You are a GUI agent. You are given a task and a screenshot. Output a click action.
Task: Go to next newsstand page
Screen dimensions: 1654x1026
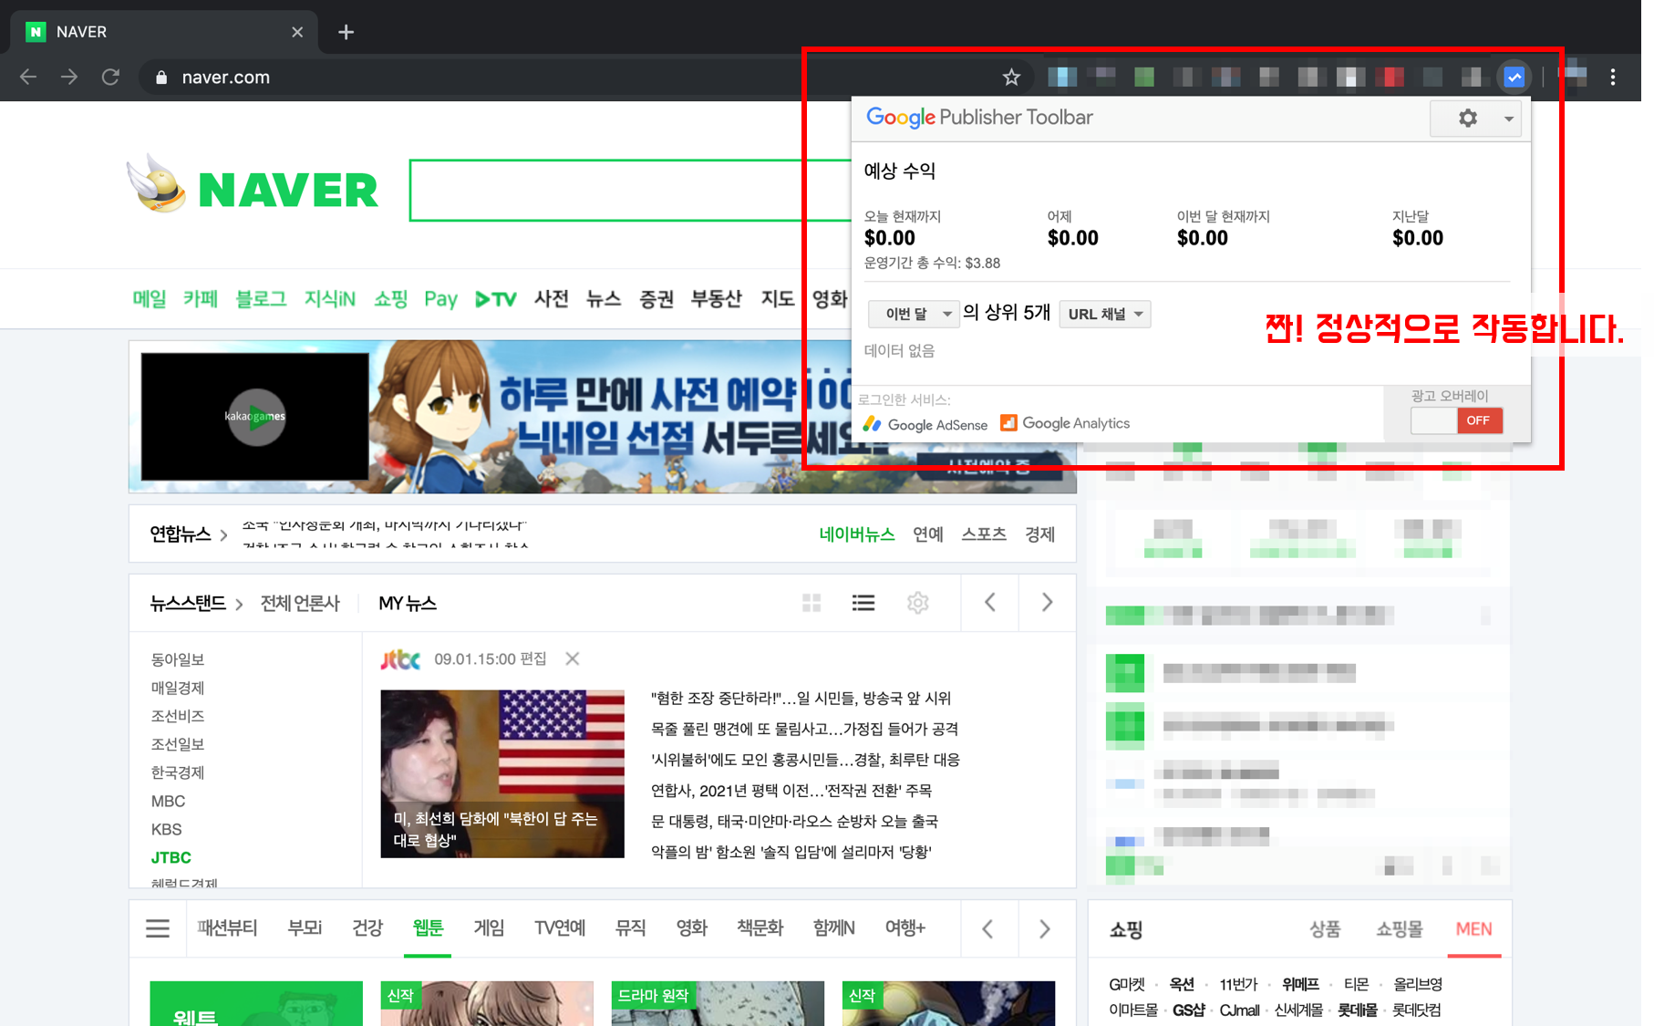coord(1047,603)
